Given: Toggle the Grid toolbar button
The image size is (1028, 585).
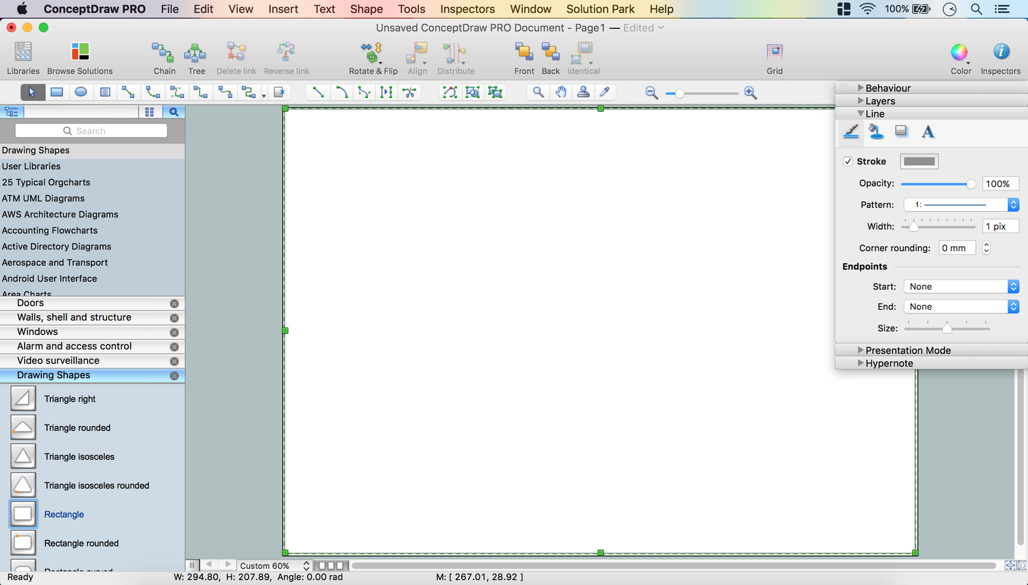Looking at the screenshot, I should [x=774, y=58].
